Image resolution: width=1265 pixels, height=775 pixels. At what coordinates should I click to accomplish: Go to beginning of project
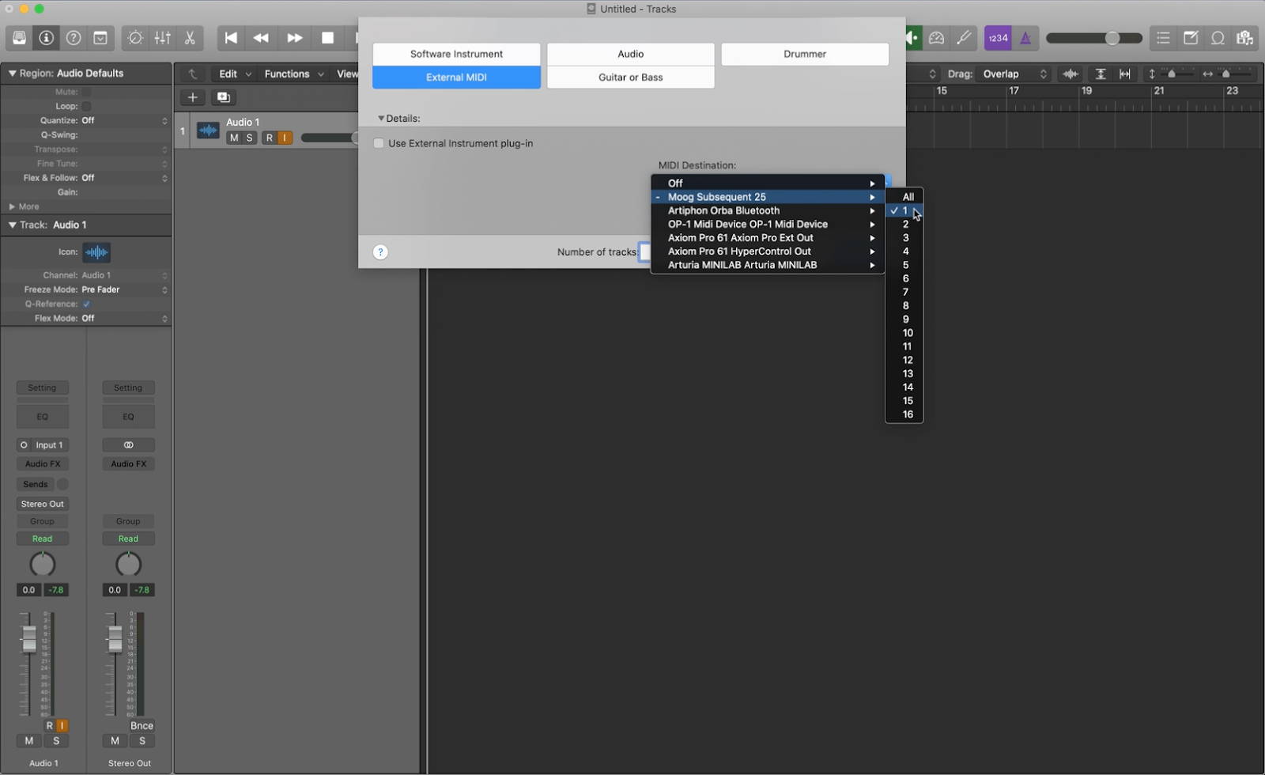click(231, 38)
